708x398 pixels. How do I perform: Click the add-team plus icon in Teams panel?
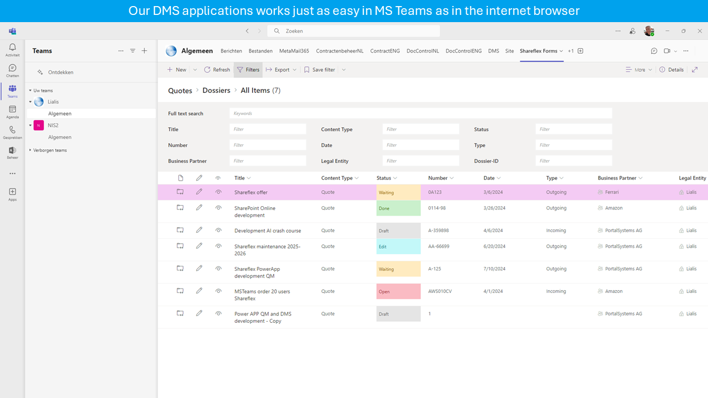pos(144,51)
